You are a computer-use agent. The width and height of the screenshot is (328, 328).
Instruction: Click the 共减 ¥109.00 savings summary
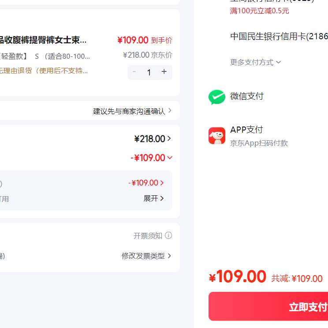click(297, 279)
